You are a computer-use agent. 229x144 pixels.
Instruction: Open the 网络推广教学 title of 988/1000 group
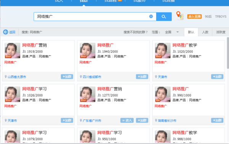click(x=185, y=133)
